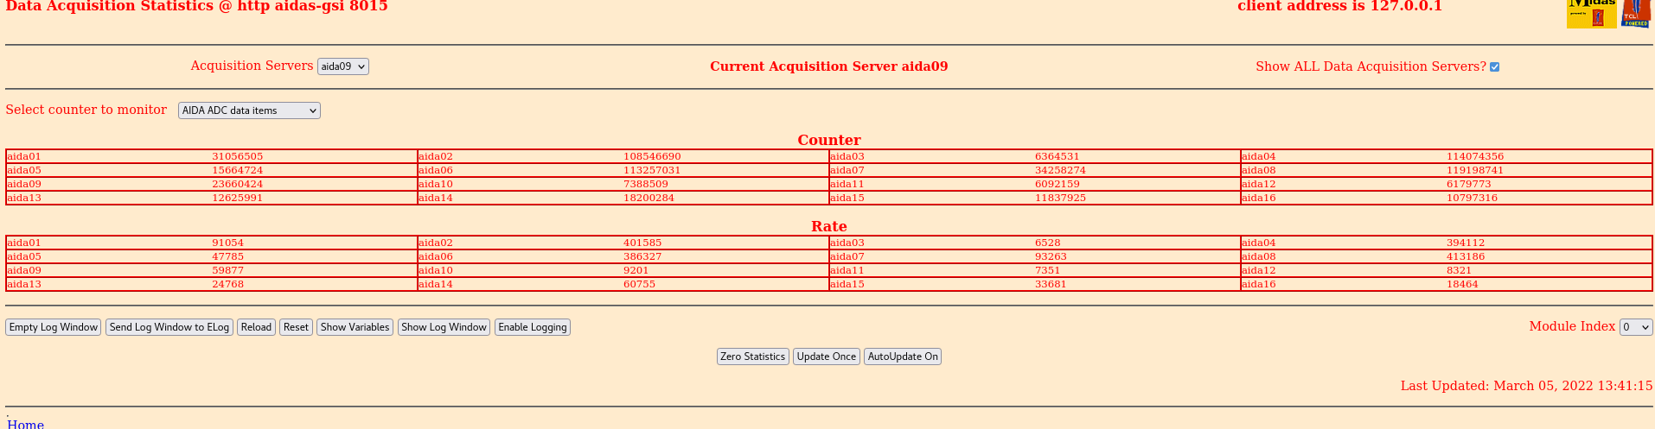Click the Empty Log Window button
1655x429 pixels.
54,327
